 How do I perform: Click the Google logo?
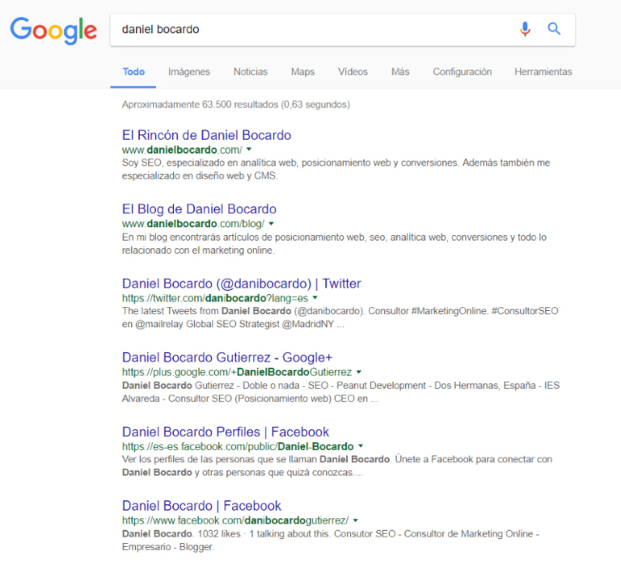[53, 30]
